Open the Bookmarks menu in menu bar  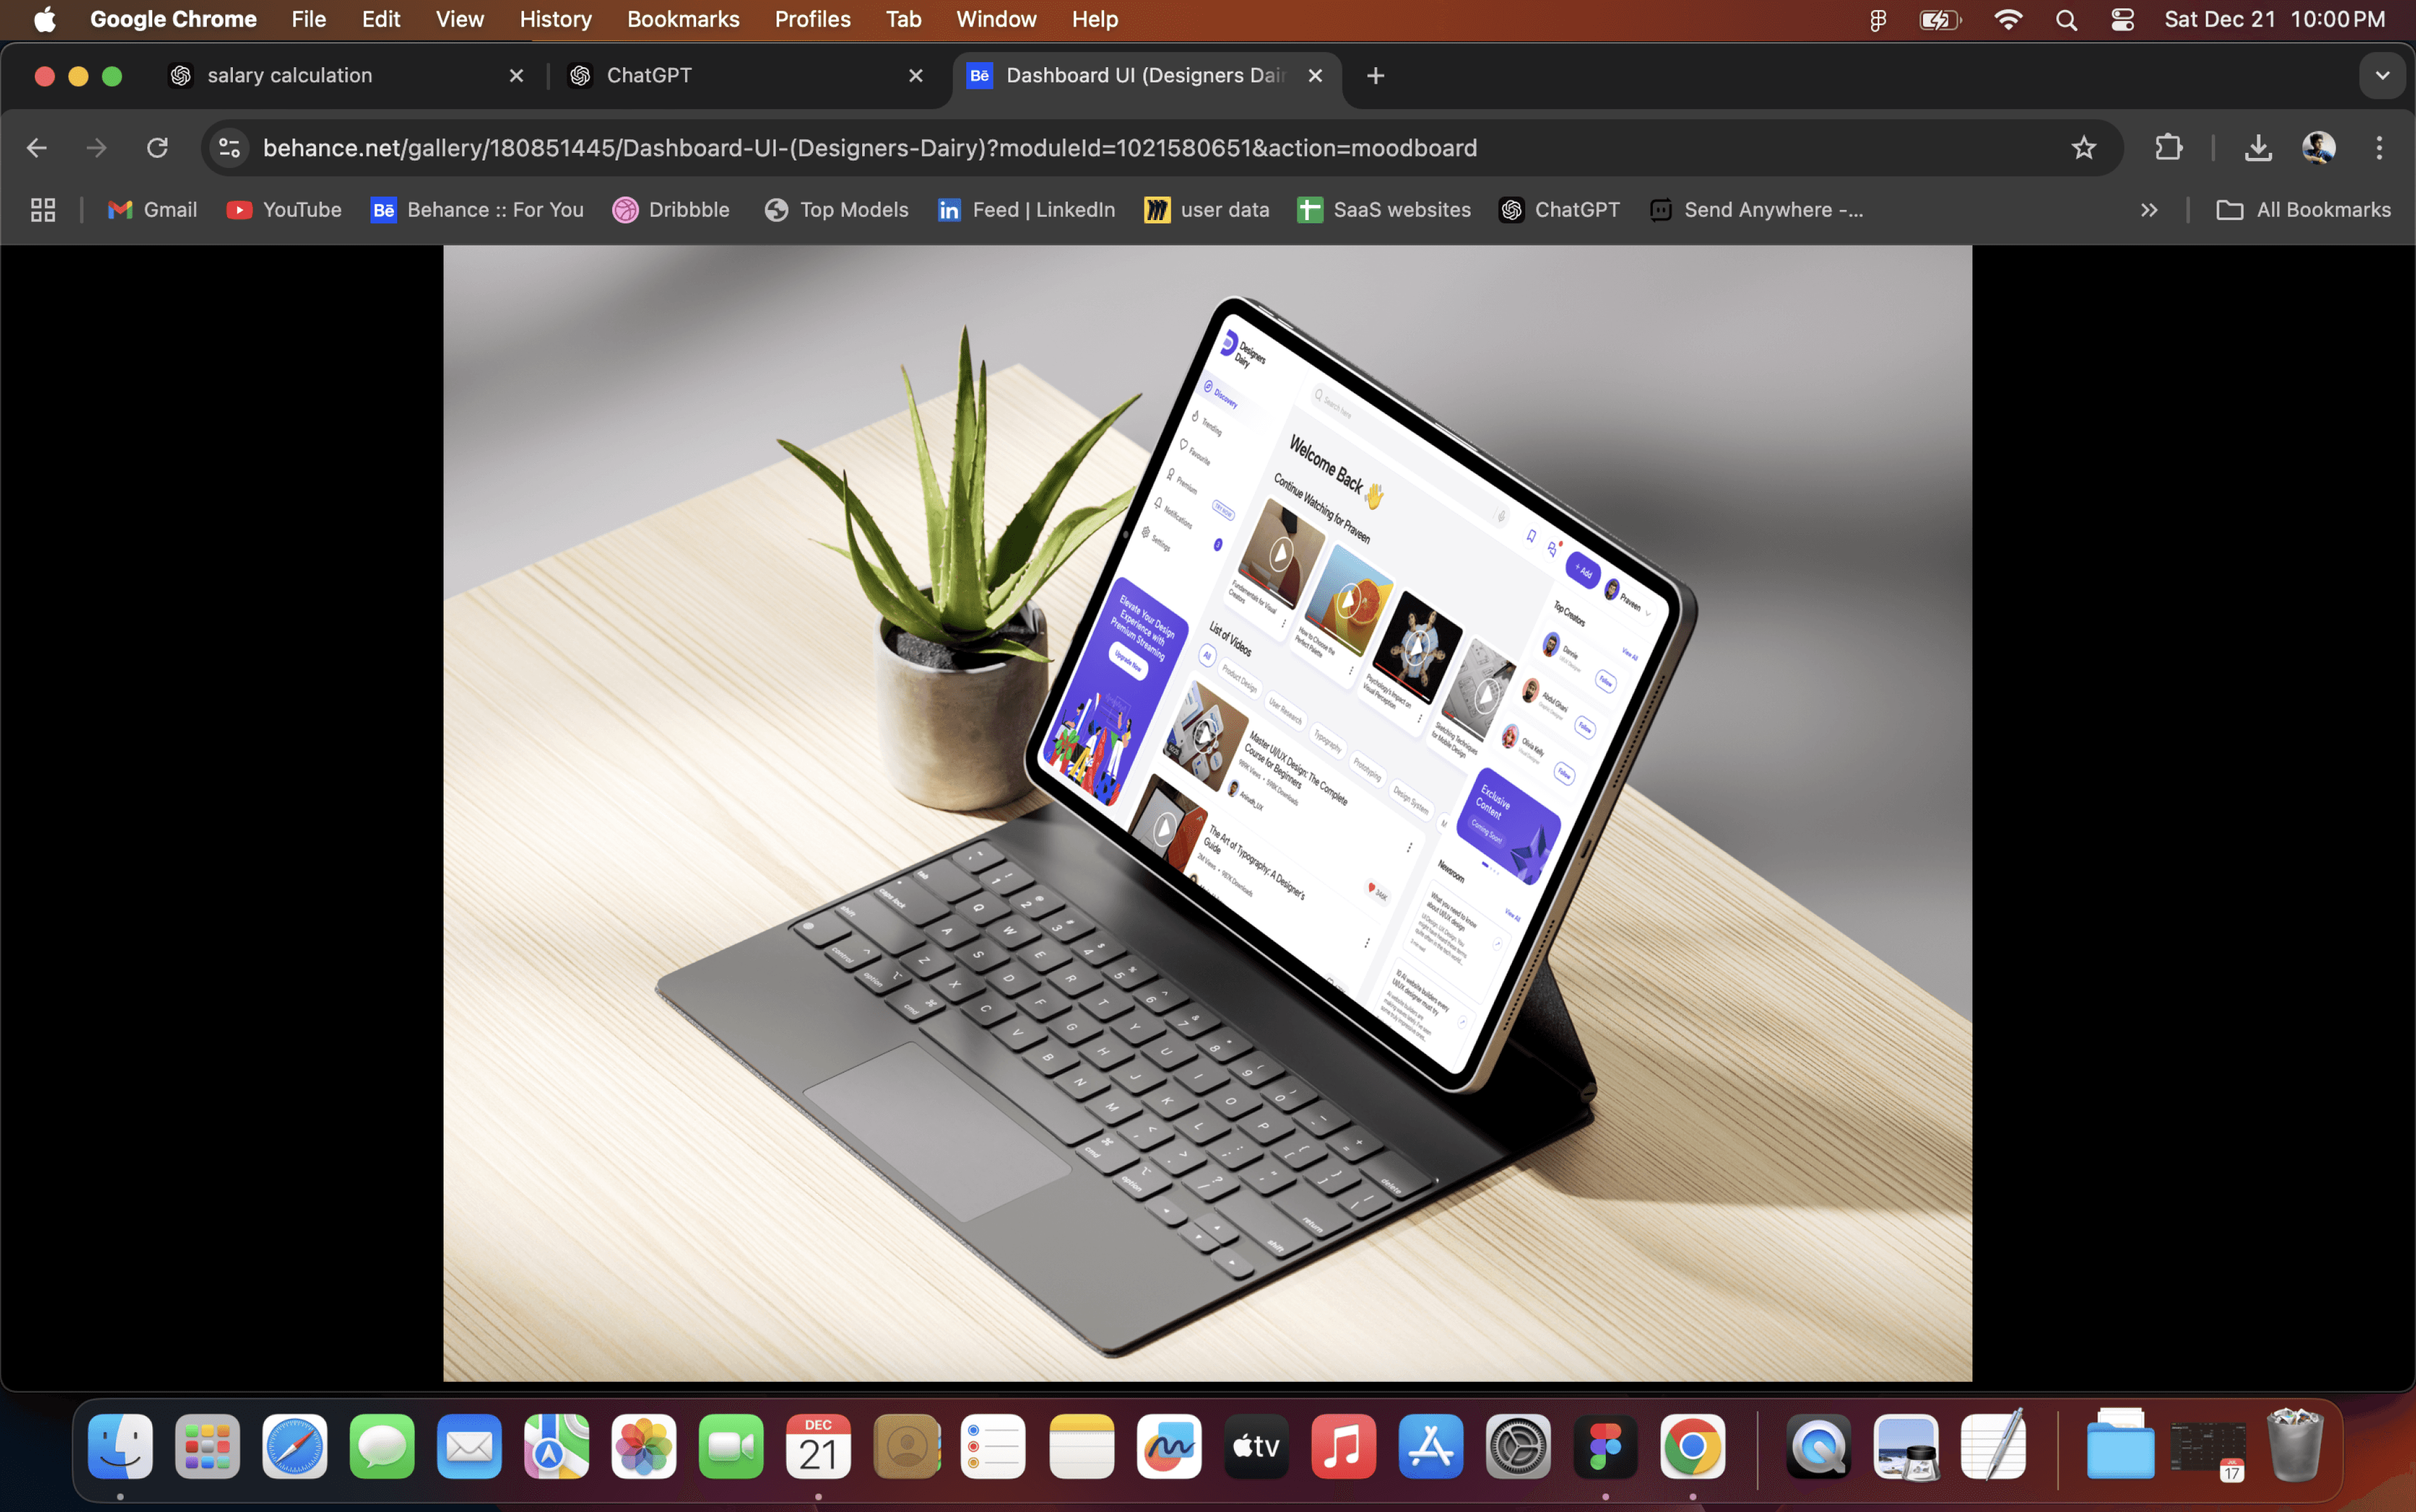682,19
